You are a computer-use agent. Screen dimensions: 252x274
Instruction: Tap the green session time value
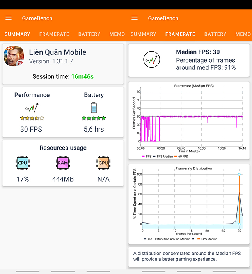(x=82, y=76)
